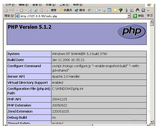
Task: Click the "Server API" row label
Action: pyautogui.click(x=16, y=77)
